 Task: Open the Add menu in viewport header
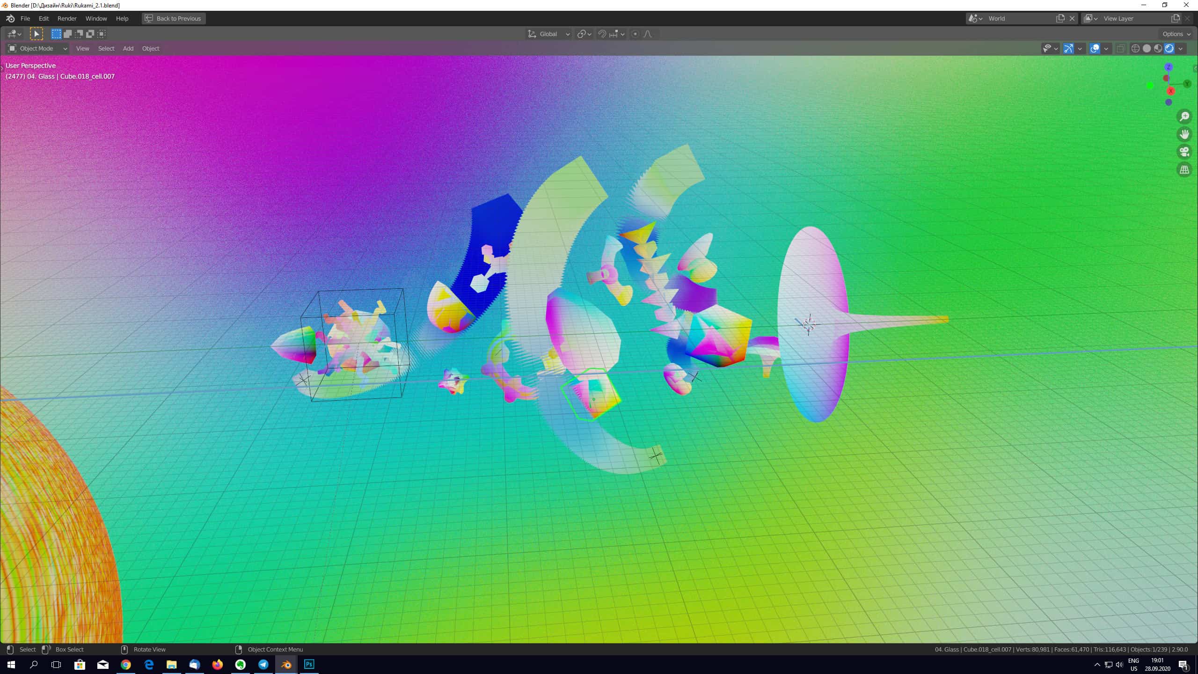(128, 48)
